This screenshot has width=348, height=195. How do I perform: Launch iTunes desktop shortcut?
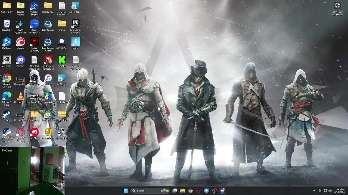[48, 80]
